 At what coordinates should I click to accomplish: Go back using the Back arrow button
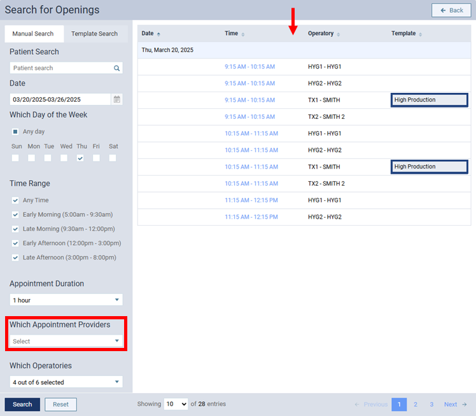pos(451,10)
